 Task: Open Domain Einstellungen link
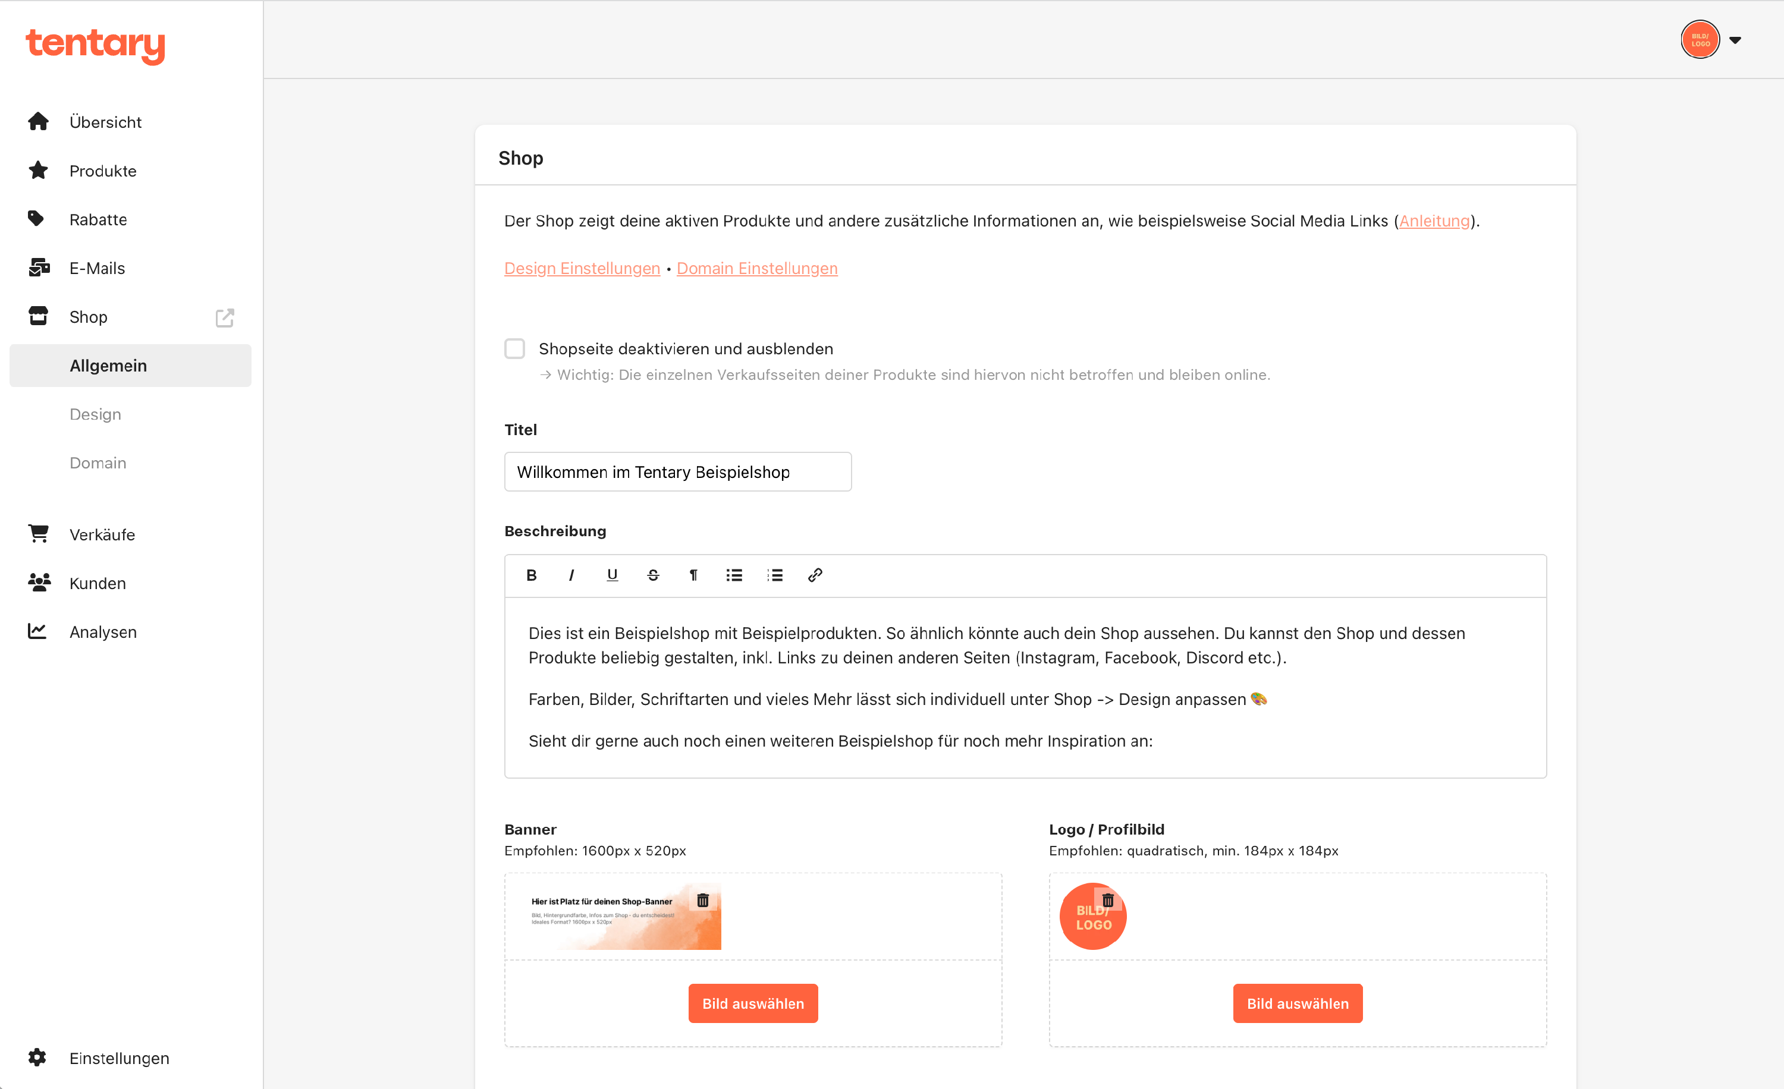click(756, 269)
